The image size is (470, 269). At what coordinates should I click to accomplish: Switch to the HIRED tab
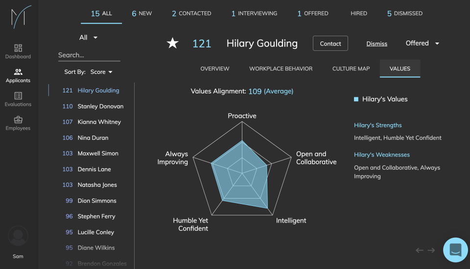click(x=359, y=14)
